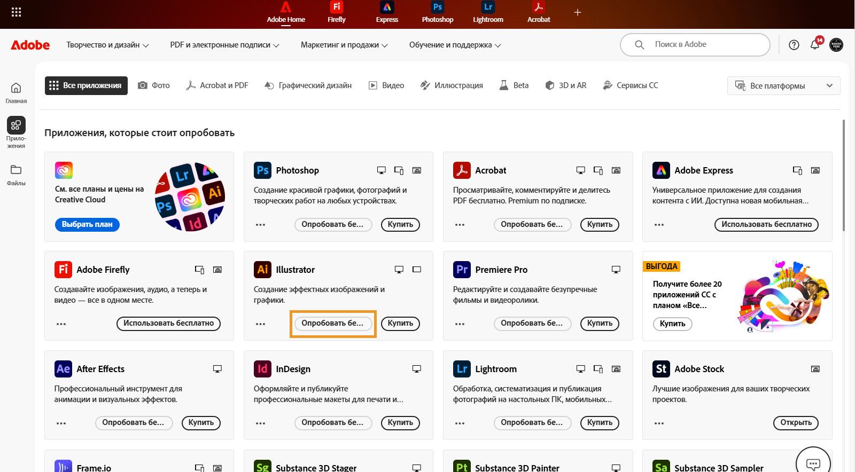Try Photoshop free with Опробовать button
The image size is (855, 472).
click(332, 225)
